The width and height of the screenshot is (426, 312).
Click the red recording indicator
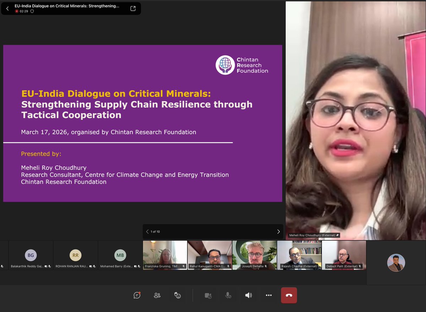pos(17,11)
